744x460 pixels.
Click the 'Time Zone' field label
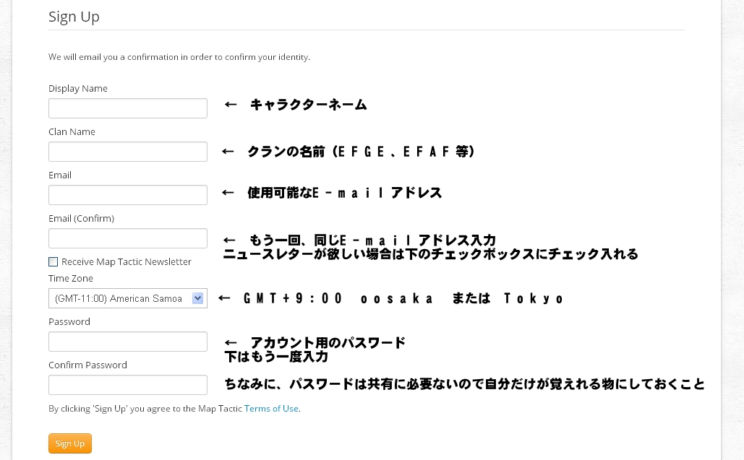pyautogui.click(x=71, y=279)
